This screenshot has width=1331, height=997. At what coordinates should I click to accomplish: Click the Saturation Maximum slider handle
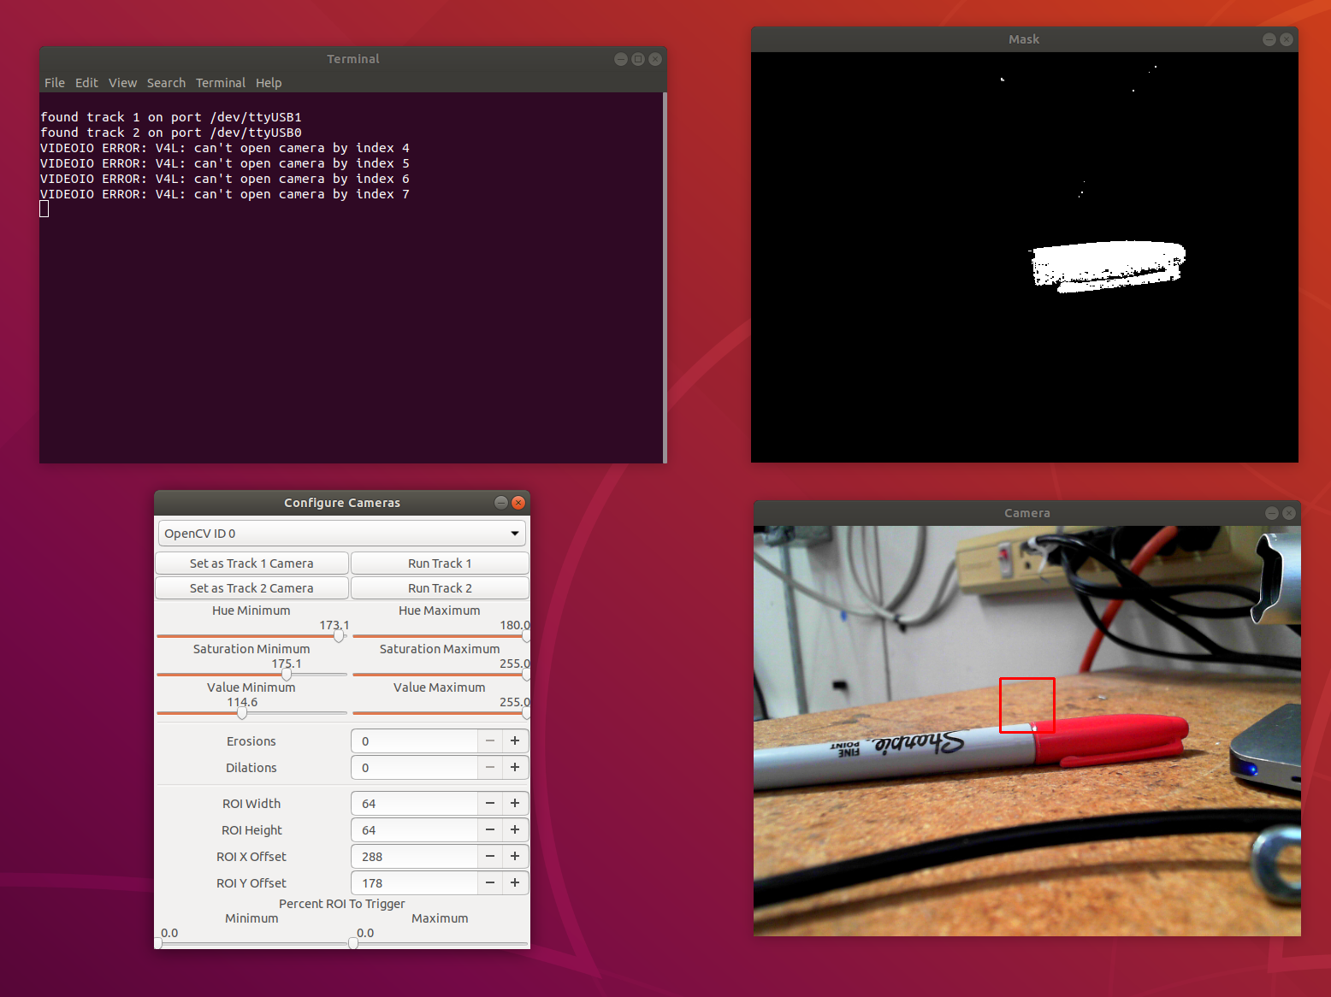[526, 675]
